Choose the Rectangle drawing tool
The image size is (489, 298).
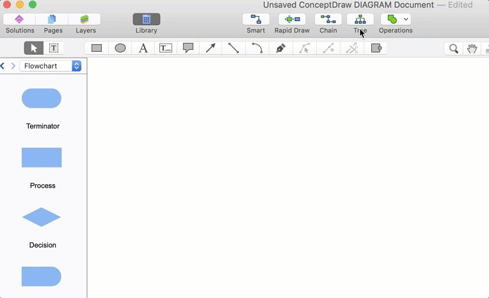point(97,49)
